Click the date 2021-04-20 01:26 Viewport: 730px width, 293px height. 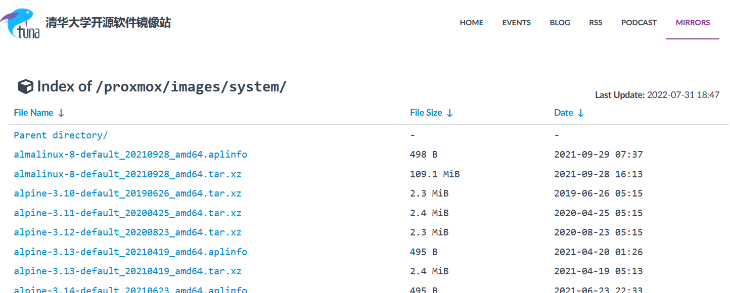(x=599, y=252)
